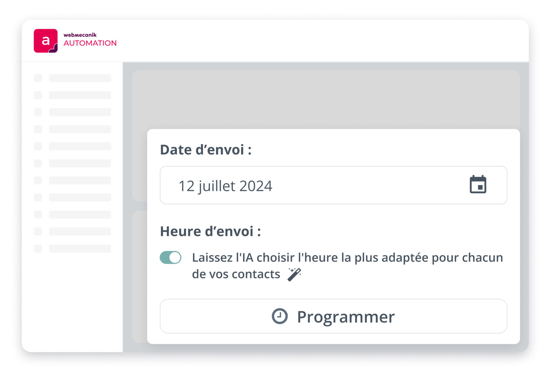This screenshot has height=371, width=550.
Task: Click the grey background card above the dialog
Action: (326, 99)
